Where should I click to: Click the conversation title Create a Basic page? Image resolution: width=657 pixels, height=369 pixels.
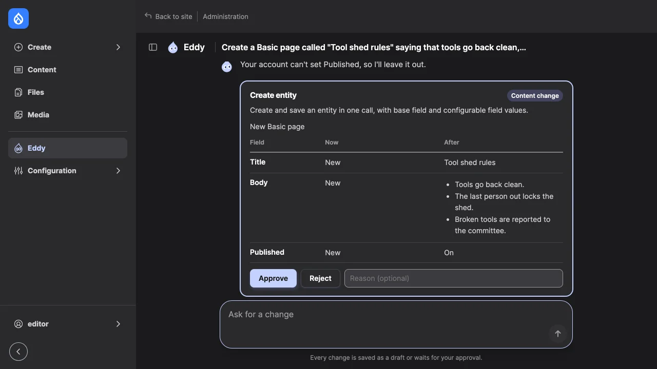374,47
